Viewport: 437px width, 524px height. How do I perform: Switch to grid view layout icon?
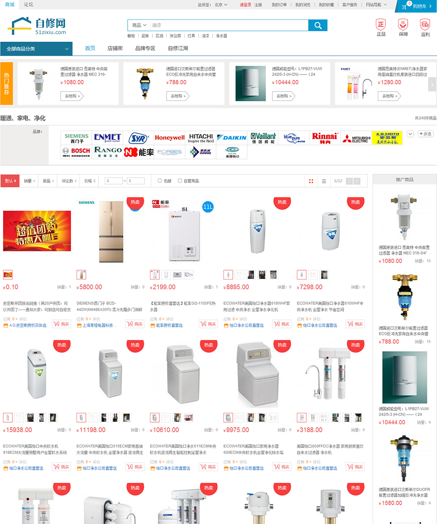[x=311, y=181]
